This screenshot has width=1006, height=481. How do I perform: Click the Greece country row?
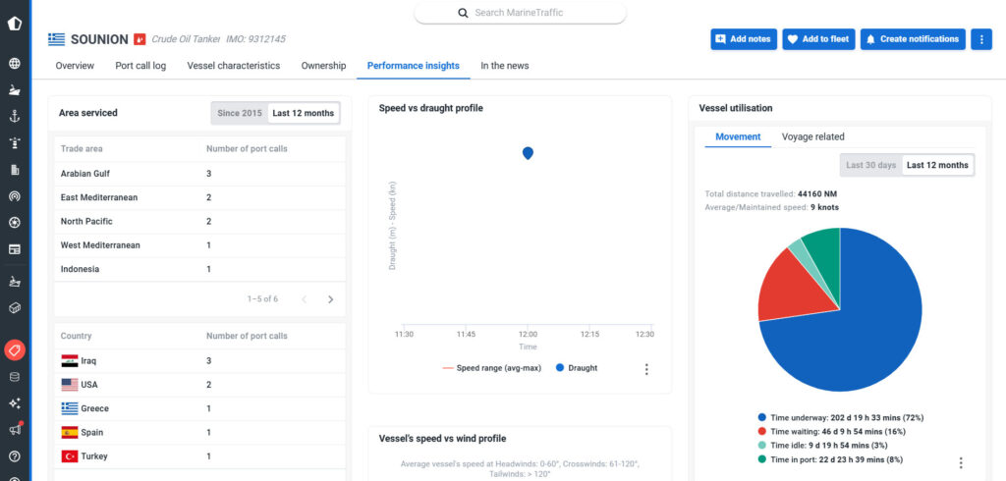point(199,408)
